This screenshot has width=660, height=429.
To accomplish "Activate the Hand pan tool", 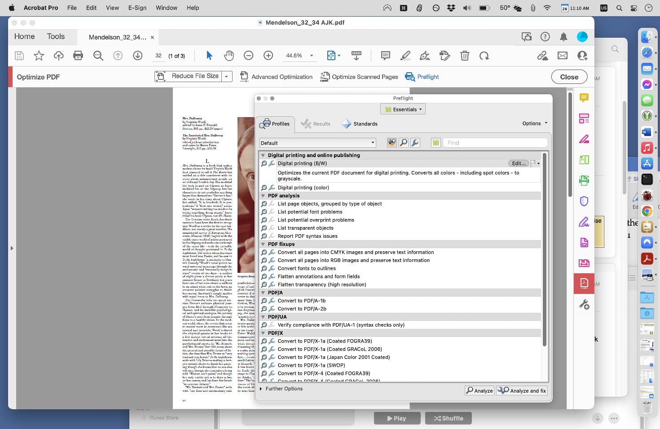I will (x=229, y=56).
